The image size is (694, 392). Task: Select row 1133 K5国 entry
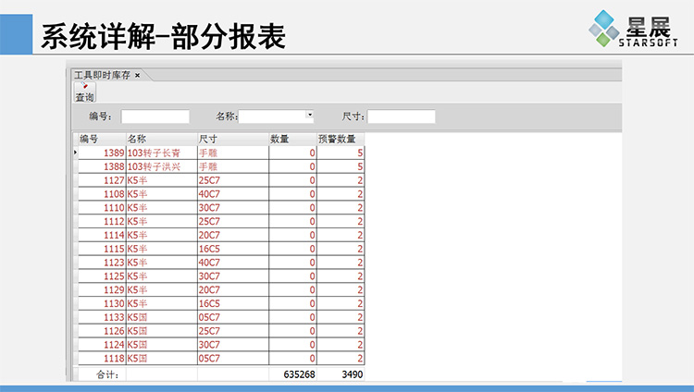coord(160,317)
